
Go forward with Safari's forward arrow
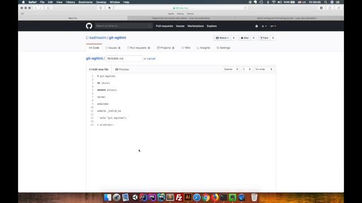tap(41, 8)
